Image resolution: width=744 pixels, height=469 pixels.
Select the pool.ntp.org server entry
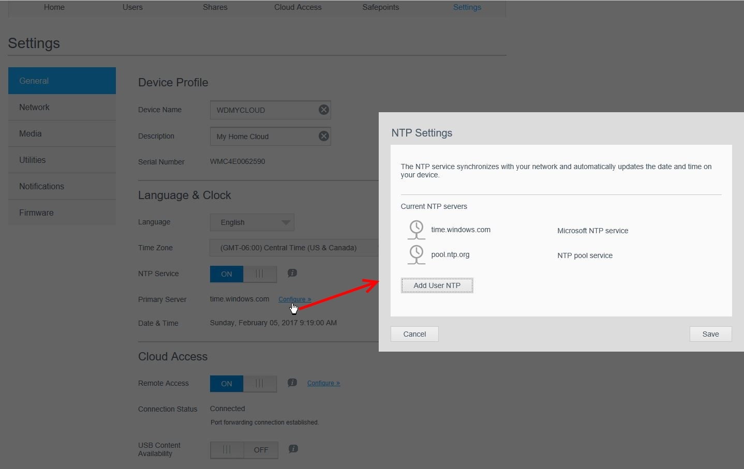tap(450, 254)
